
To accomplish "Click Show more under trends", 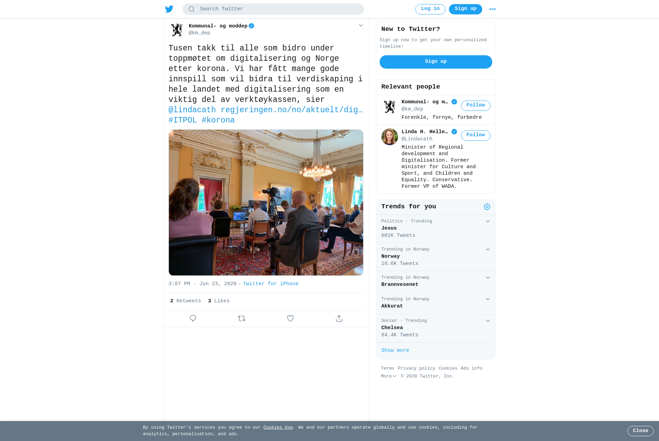I will pos(395,350).
